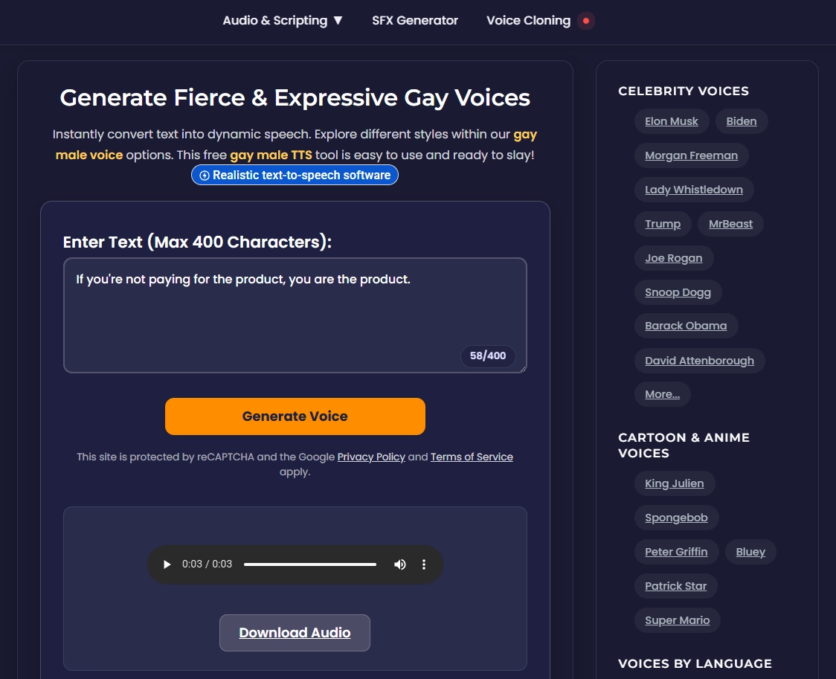
Task: Select the Spongebob cartoon voice
Action: (x=676, y=518)
